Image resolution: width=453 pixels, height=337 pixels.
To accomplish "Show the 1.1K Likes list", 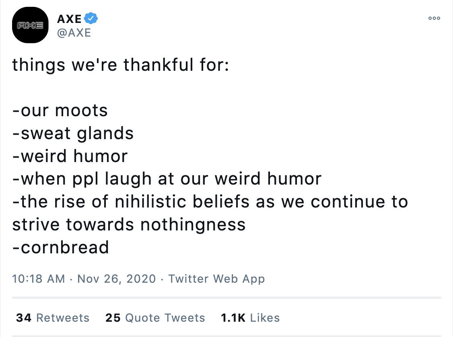I will coord(250,318).
